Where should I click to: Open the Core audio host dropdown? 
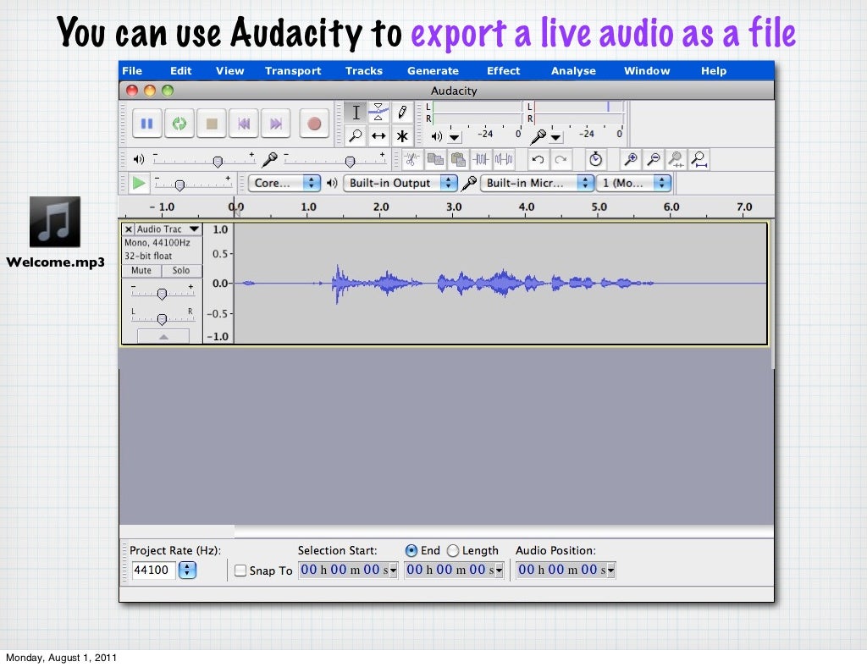pyautogui.click(x=284, y=183)
